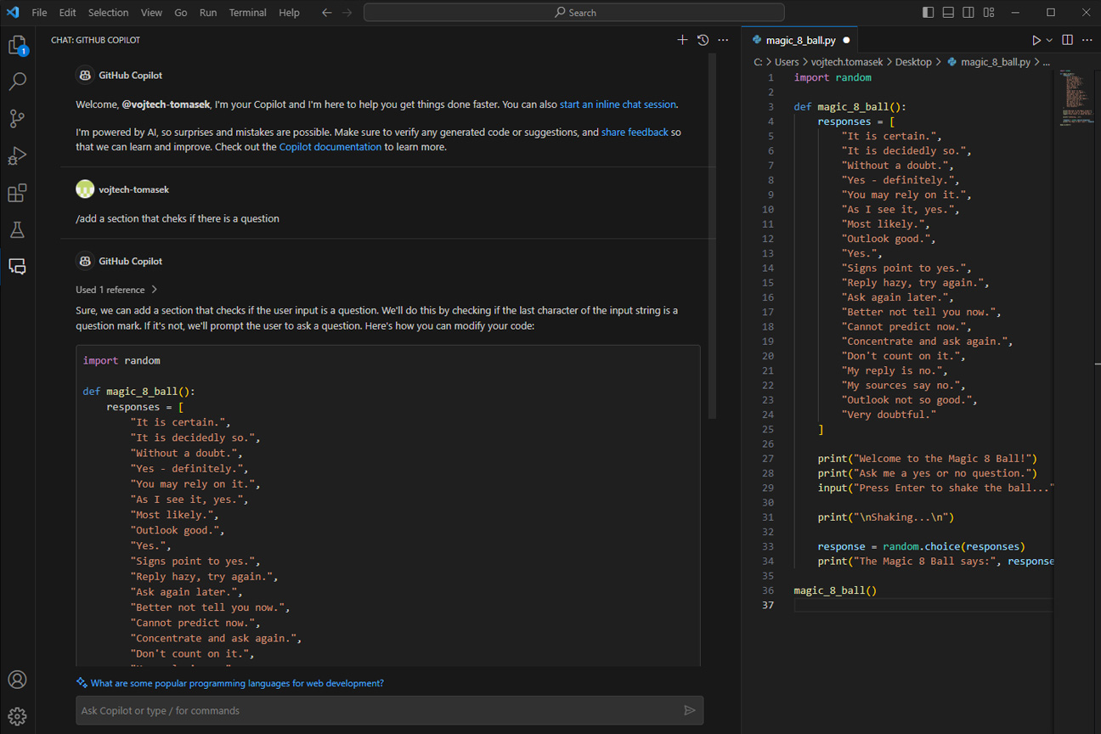
Task: Click the suggested web development languages question
Action: click(237, 683)
